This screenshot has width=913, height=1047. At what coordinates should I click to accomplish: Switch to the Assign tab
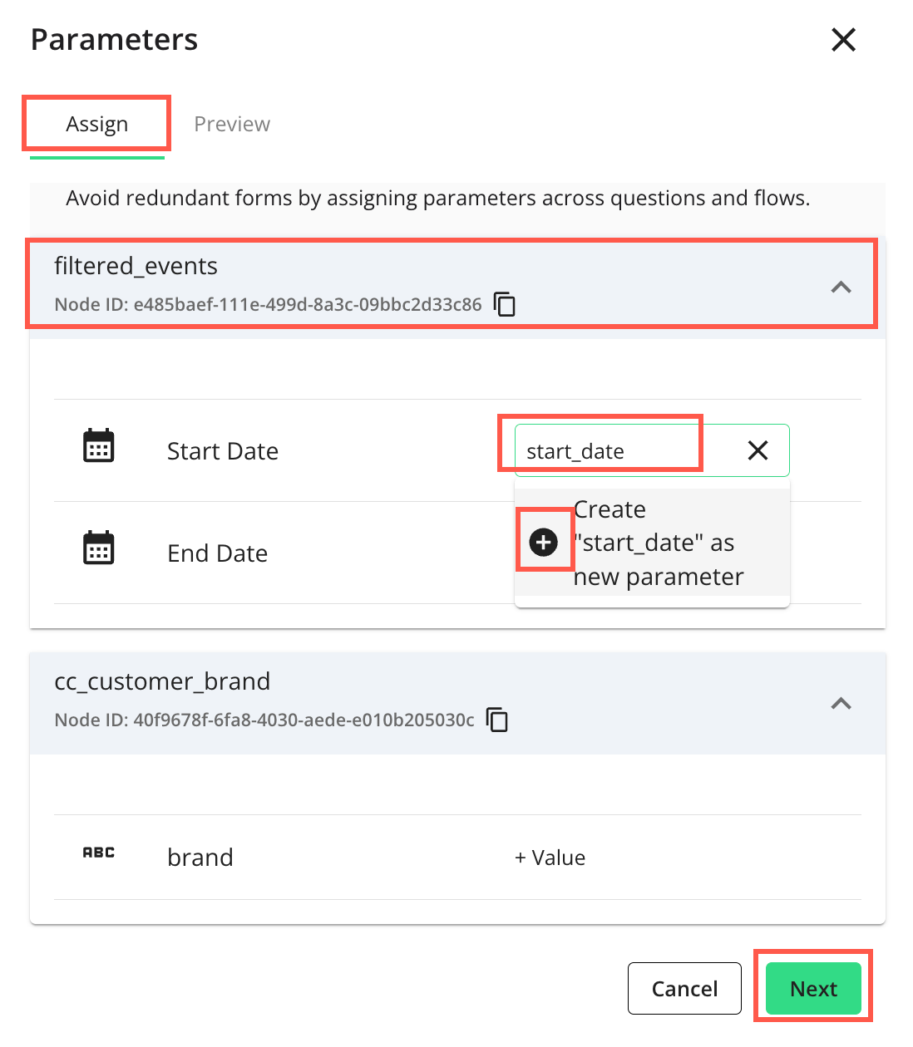(x=96, y=125)
